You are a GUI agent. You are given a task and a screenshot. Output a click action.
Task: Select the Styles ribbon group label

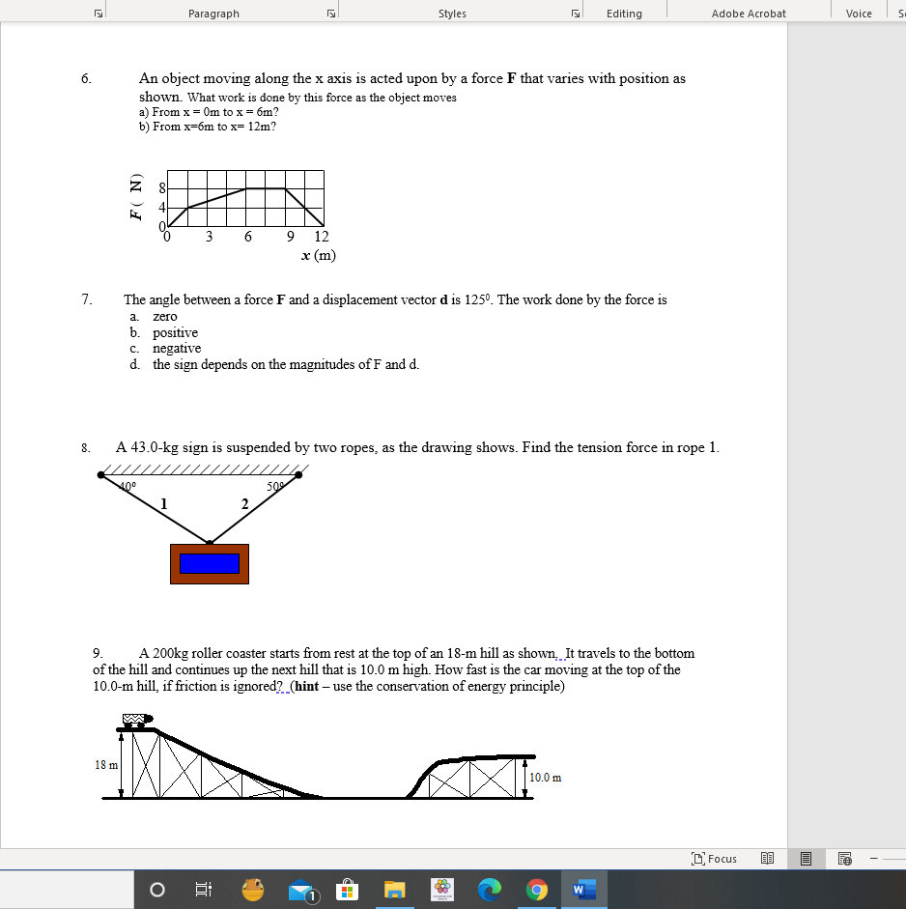(452, 13)
